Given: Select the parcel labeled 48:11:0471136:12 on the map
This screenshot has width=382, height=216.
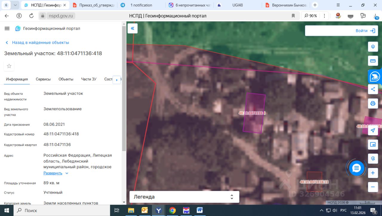Looking at the screenshot, I should point(314,182).
